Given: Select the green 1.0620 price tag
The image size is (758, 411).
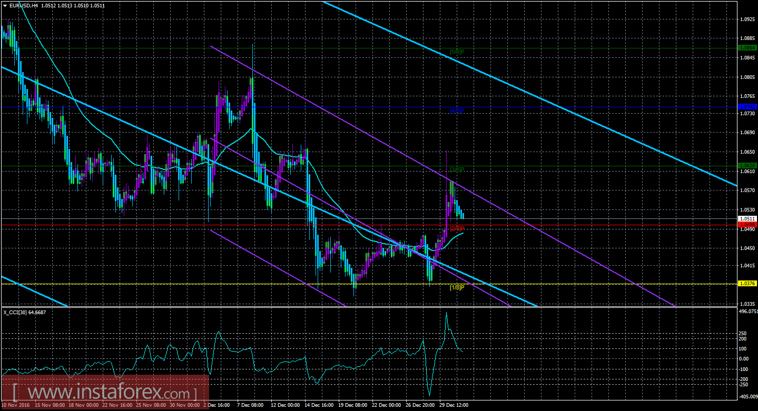Looking at the screenshot, I should 748,165.
